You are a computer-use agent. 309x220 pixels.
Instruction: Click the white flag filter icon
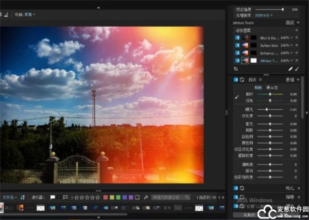(x=53, y=197)
